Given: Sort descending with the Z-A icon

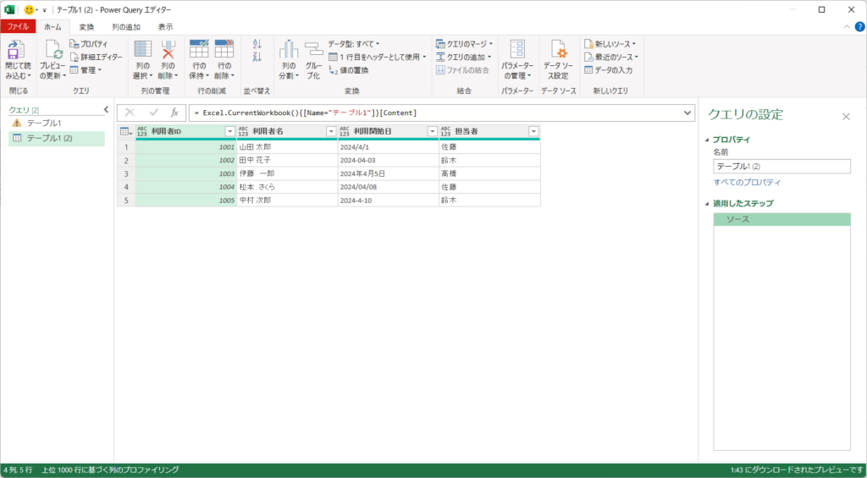Looking at the screenshot, I should point(257,57).
